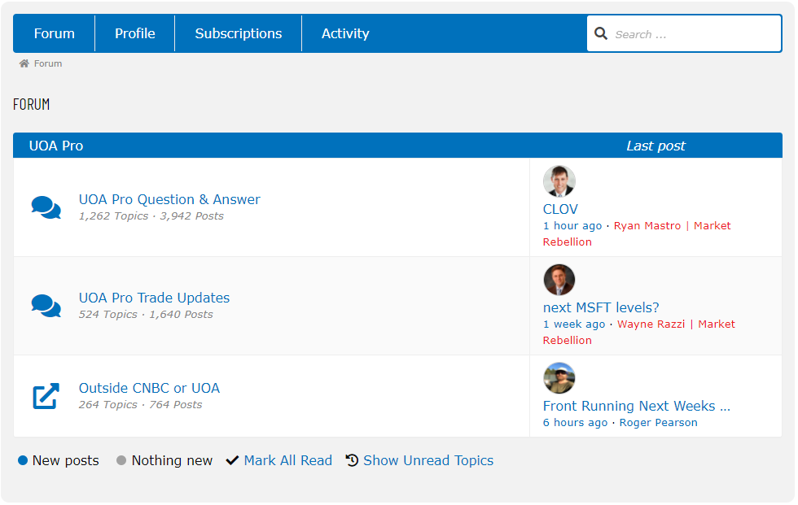Open 'Front Running Next Weeks ...' post
The image size is (798, 505).
click(637, 406)
